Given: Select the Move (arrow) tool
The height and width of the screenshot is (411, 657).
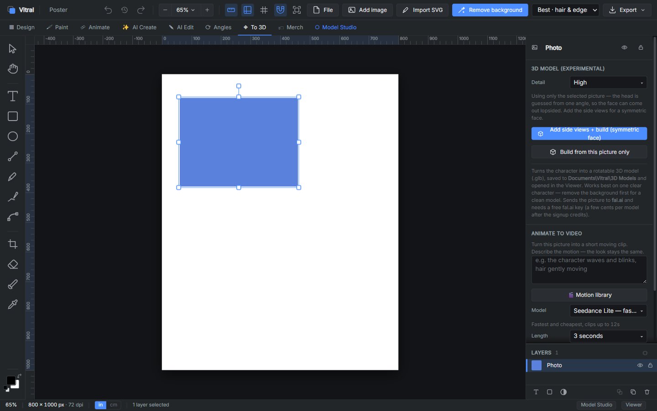Looking at the screenshot, I should (13, 49).
